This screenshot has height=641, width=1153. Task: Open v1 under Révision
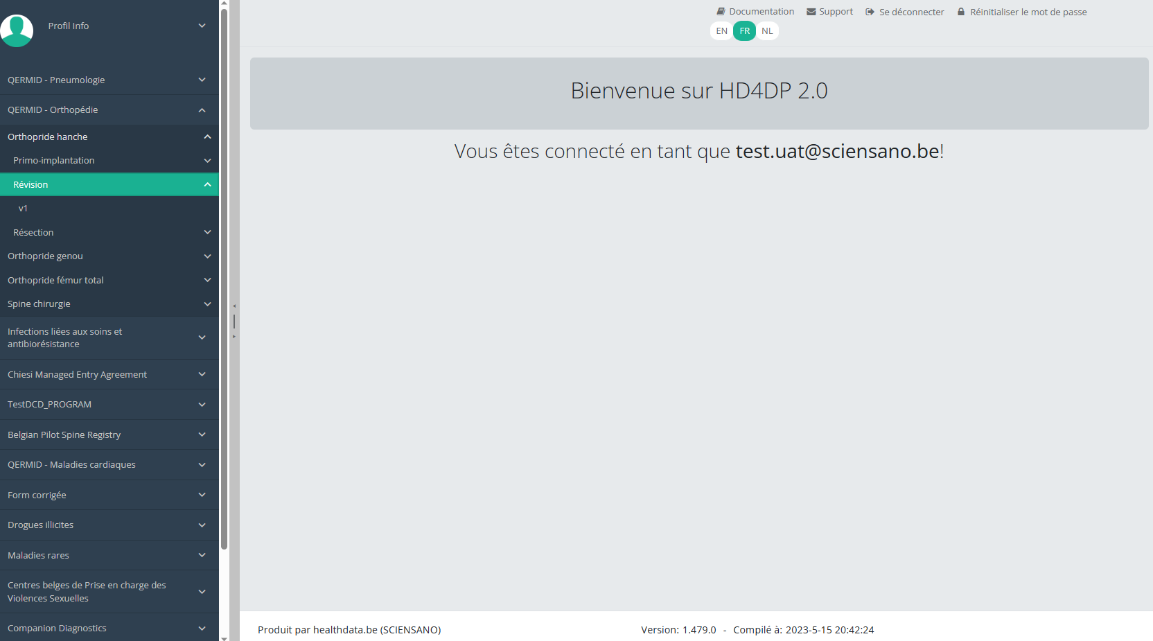click(23, 209)
